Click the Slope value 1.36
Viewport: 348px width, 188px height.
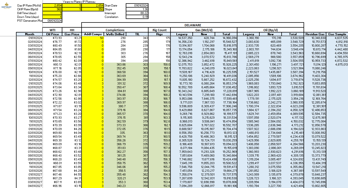137,9
